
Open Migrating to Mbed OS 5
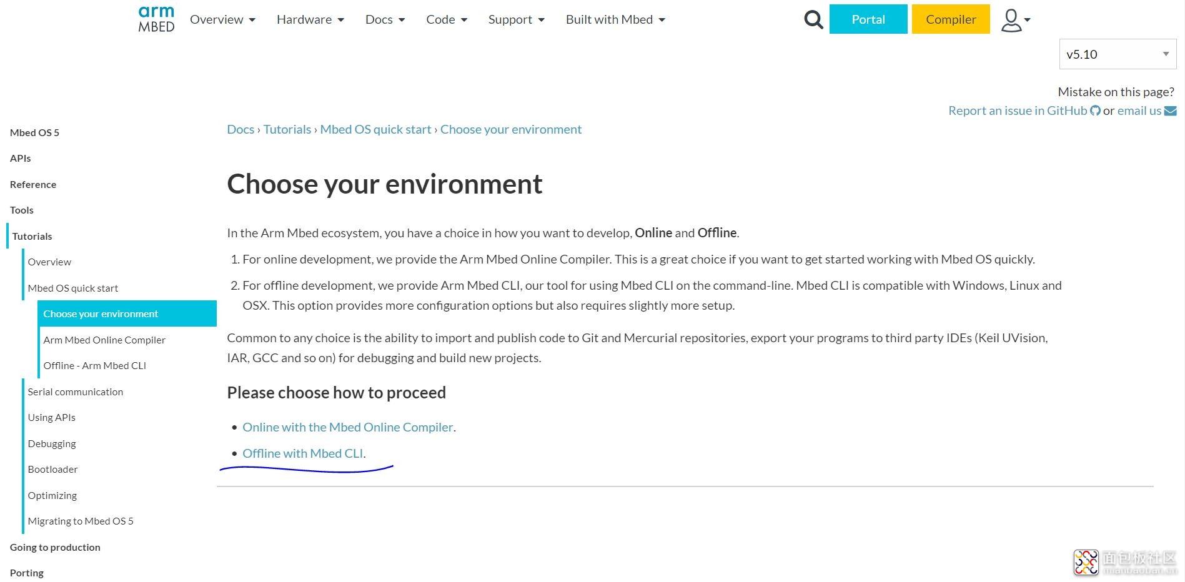[81, 521]
